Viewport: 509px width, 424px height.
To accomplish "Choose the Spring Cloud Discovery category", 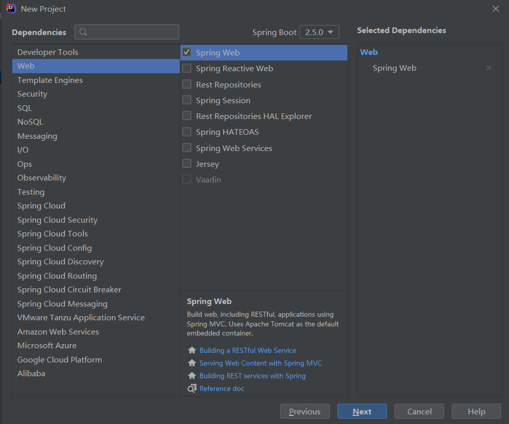I will (60, 262).
